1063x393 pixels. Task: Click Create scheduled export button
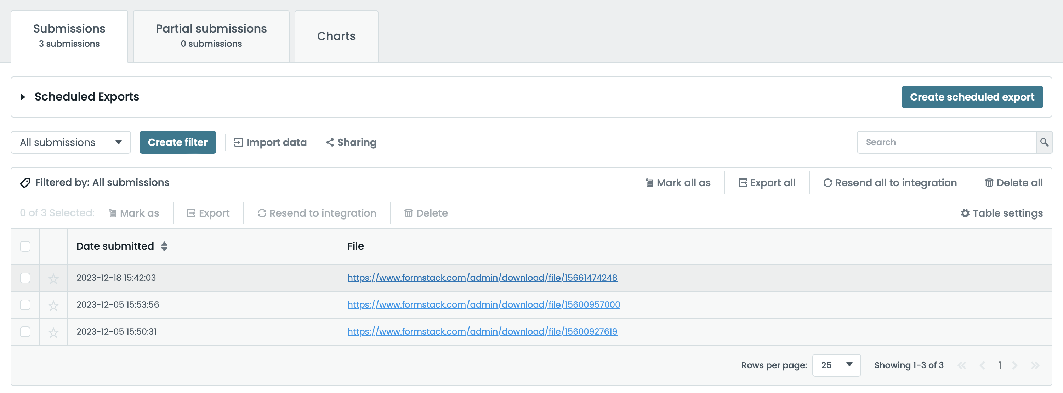[x=972, y=97]
